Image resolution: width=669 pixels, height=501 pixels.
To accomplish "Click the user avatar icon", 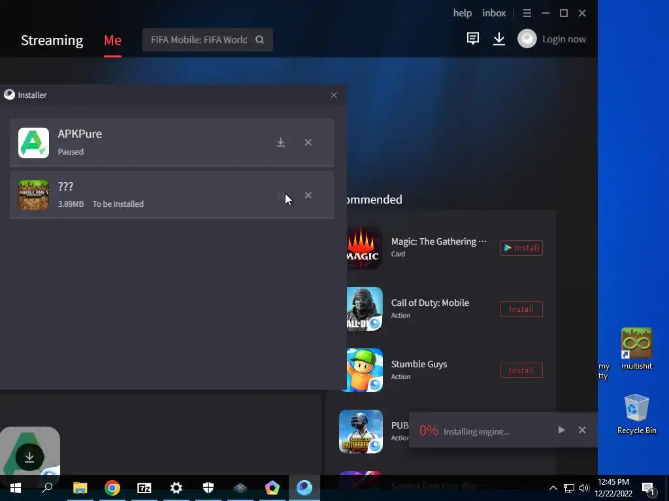I will click(527, 38).
